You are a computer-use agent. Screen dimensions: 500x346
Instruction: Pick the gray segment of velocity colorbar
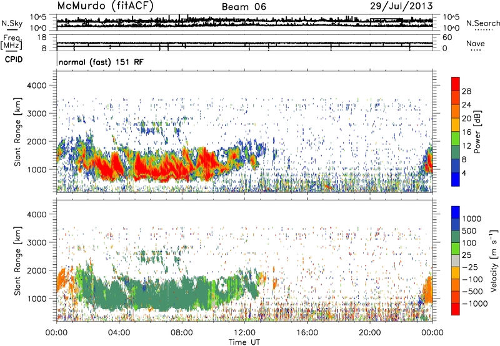point(456,260)
